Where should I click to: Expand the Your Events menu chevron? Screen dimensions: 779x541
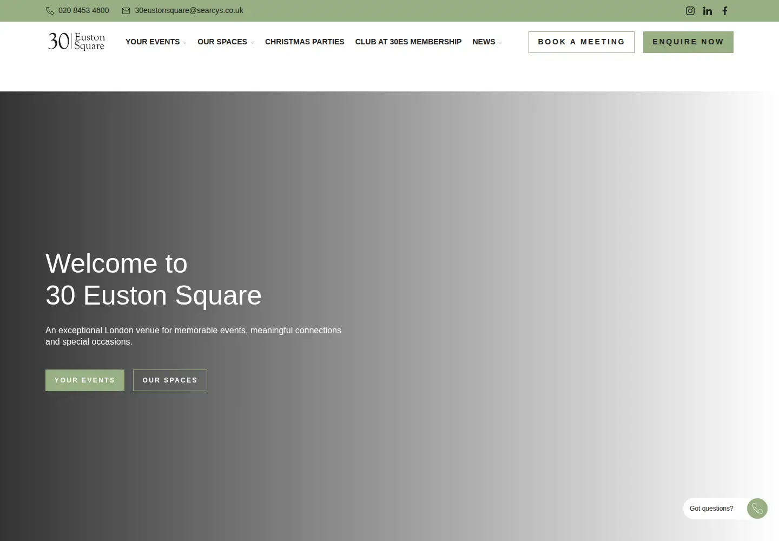coord(184,43)
